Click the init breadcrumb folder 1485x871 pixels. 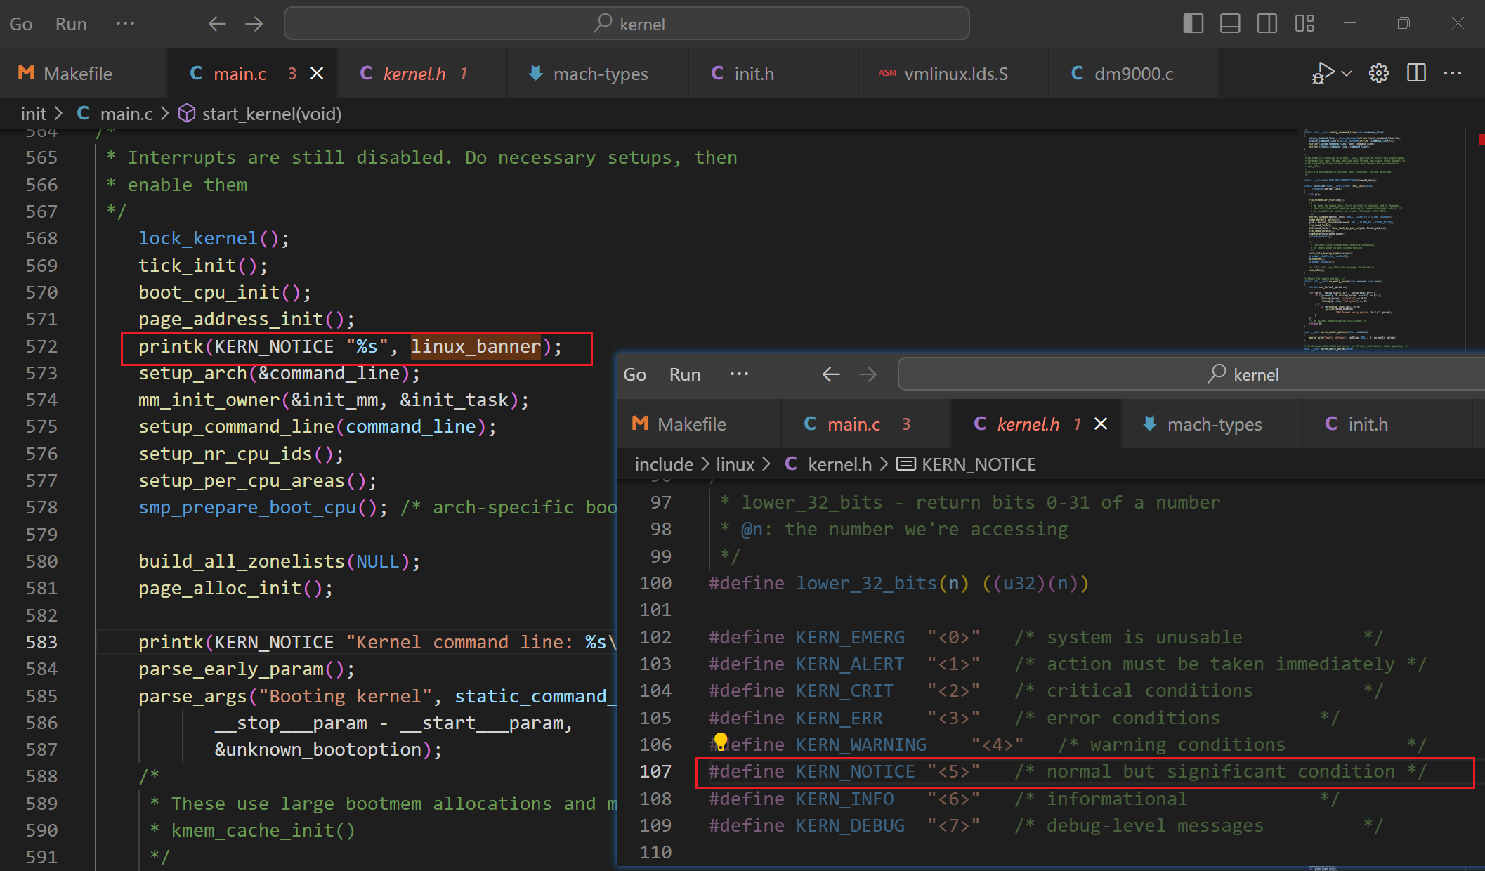tap(34, 114)
